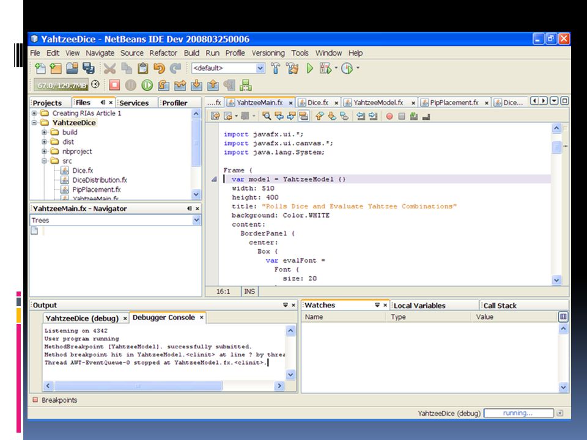Screen dimensions: 587x440
Task: Collapse the YahtzeeDice project node
Action: pyautogui.click(x=34, y=122)
